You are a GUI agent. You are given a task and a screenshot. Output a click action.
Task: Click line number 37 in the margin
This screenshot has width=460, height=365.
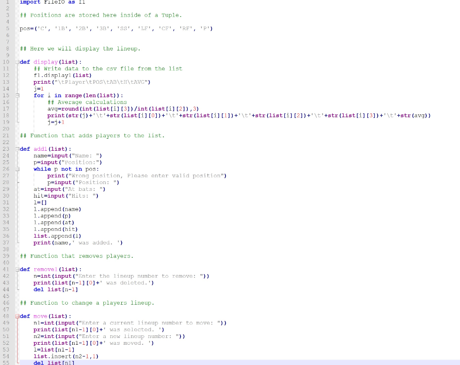[6, 243]
